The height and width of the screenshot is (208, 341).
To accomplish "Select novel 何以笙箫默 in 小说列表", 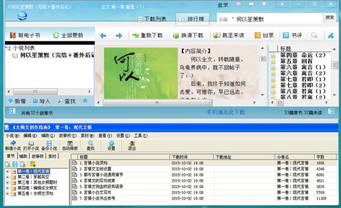I will click(x=53, y=55).
